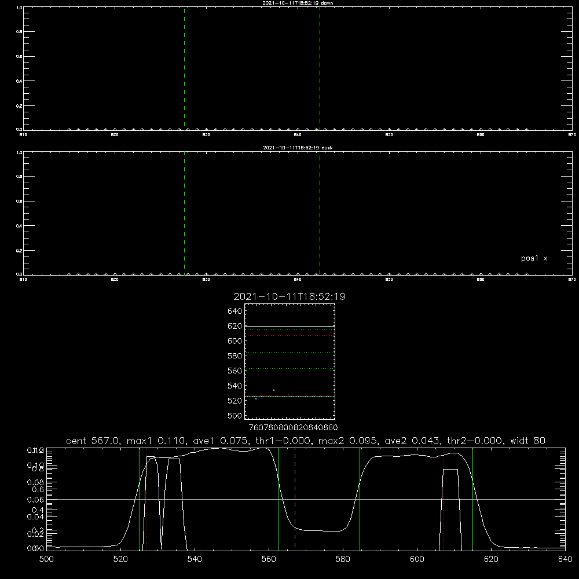Viewport: 579px width, 579px height.
Task: Click "max1 0.110" in the bottom plot title
Action: click(x=156, y=441)
